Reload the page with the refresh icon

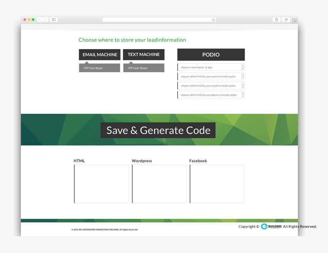pos(213,20)
